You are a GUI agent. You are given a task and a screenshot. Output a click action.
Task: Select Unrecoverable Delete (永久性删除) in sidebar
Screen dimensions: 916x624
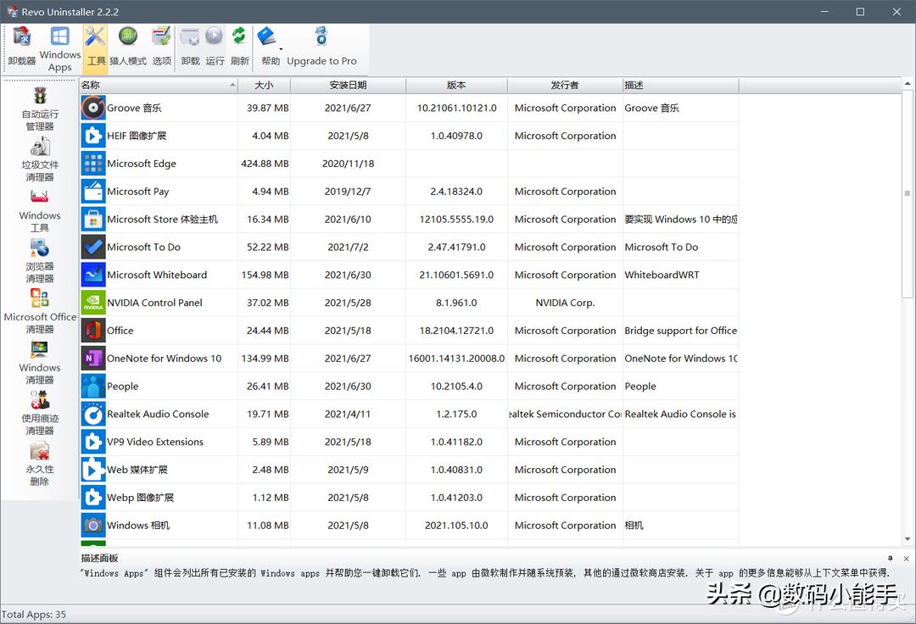[x=40, y=460]
